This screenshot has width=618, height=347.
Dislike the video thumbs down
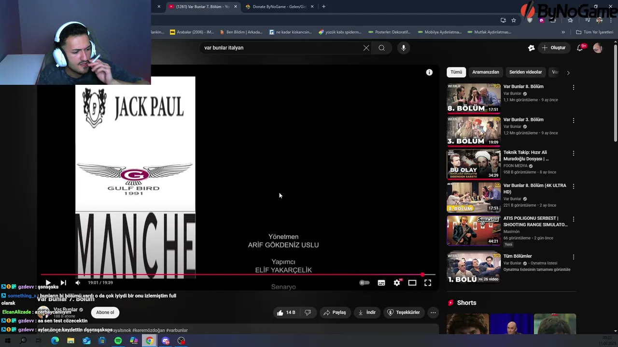point(308,312)
